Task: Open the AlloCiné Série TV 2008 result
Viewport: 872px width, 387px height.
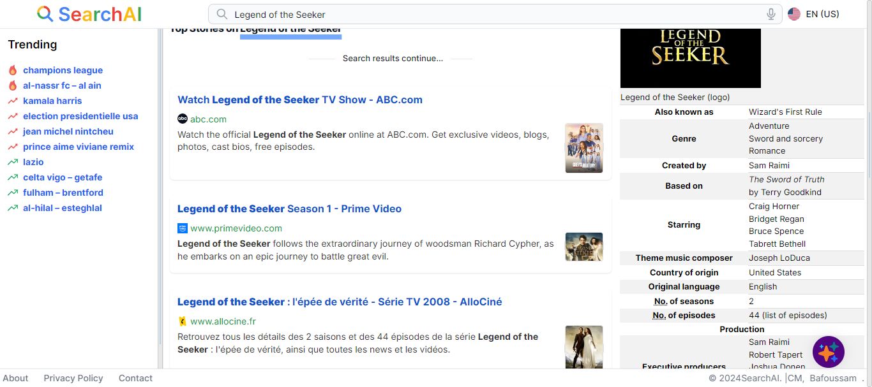Action: point(340,302)
